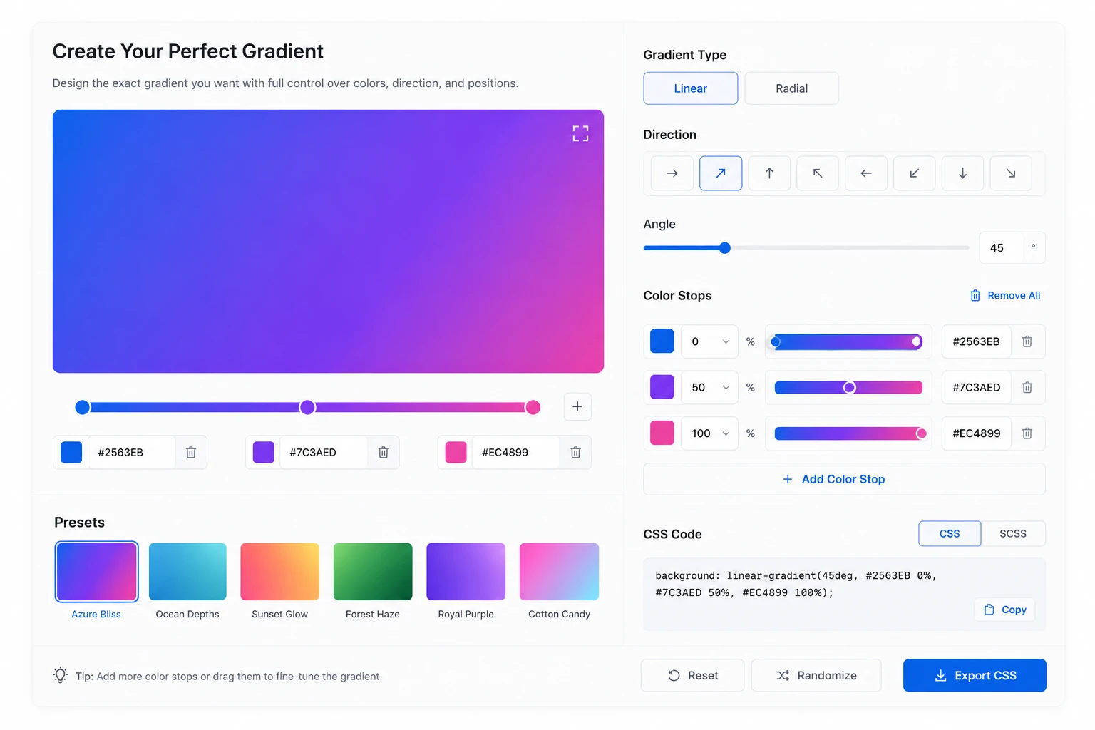Image resolution: width=1095 pixels, height=730 pixels.
Task: Select the up-right diagonal direction arrow
Action: pyautogui.click(x=721, y=173)
